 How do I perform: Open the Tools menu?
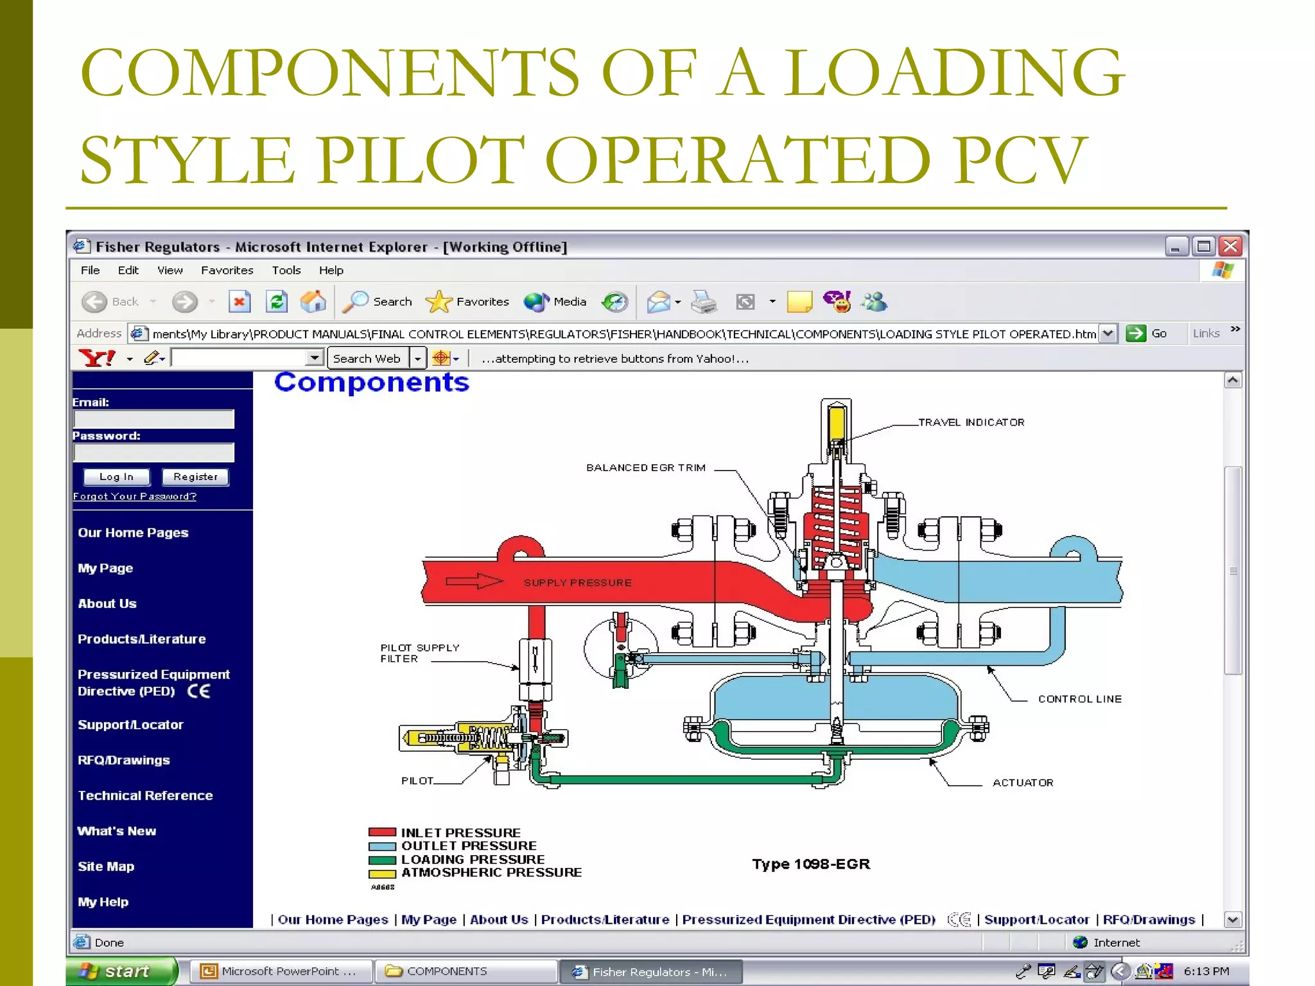[286, 270]
